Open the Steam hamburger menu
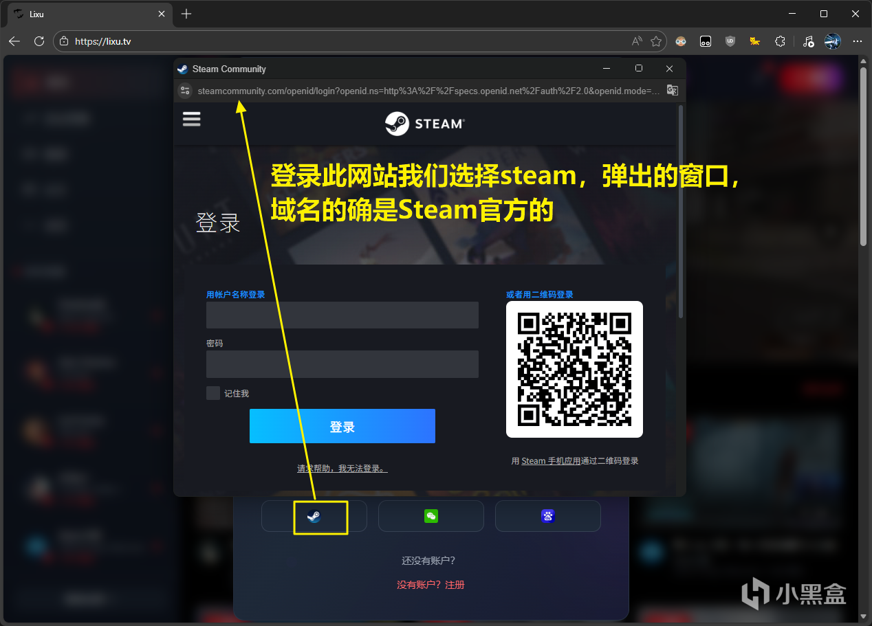 [x=191, y=119]
